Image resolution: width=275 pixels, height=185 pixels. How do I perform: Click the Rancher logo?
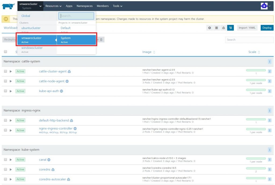tap(8, 6)
